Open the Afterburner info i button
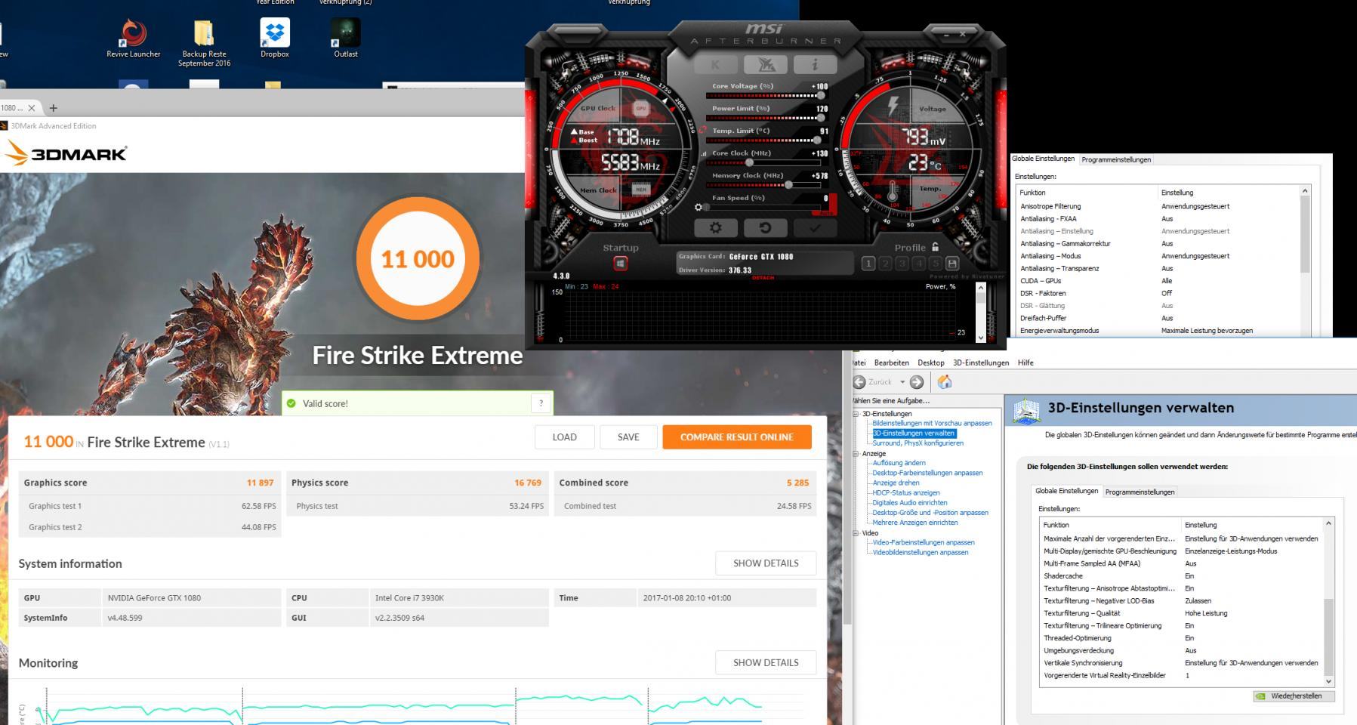 coord(815,65)
